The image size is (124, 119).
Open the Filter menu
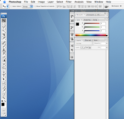point(69,2)
